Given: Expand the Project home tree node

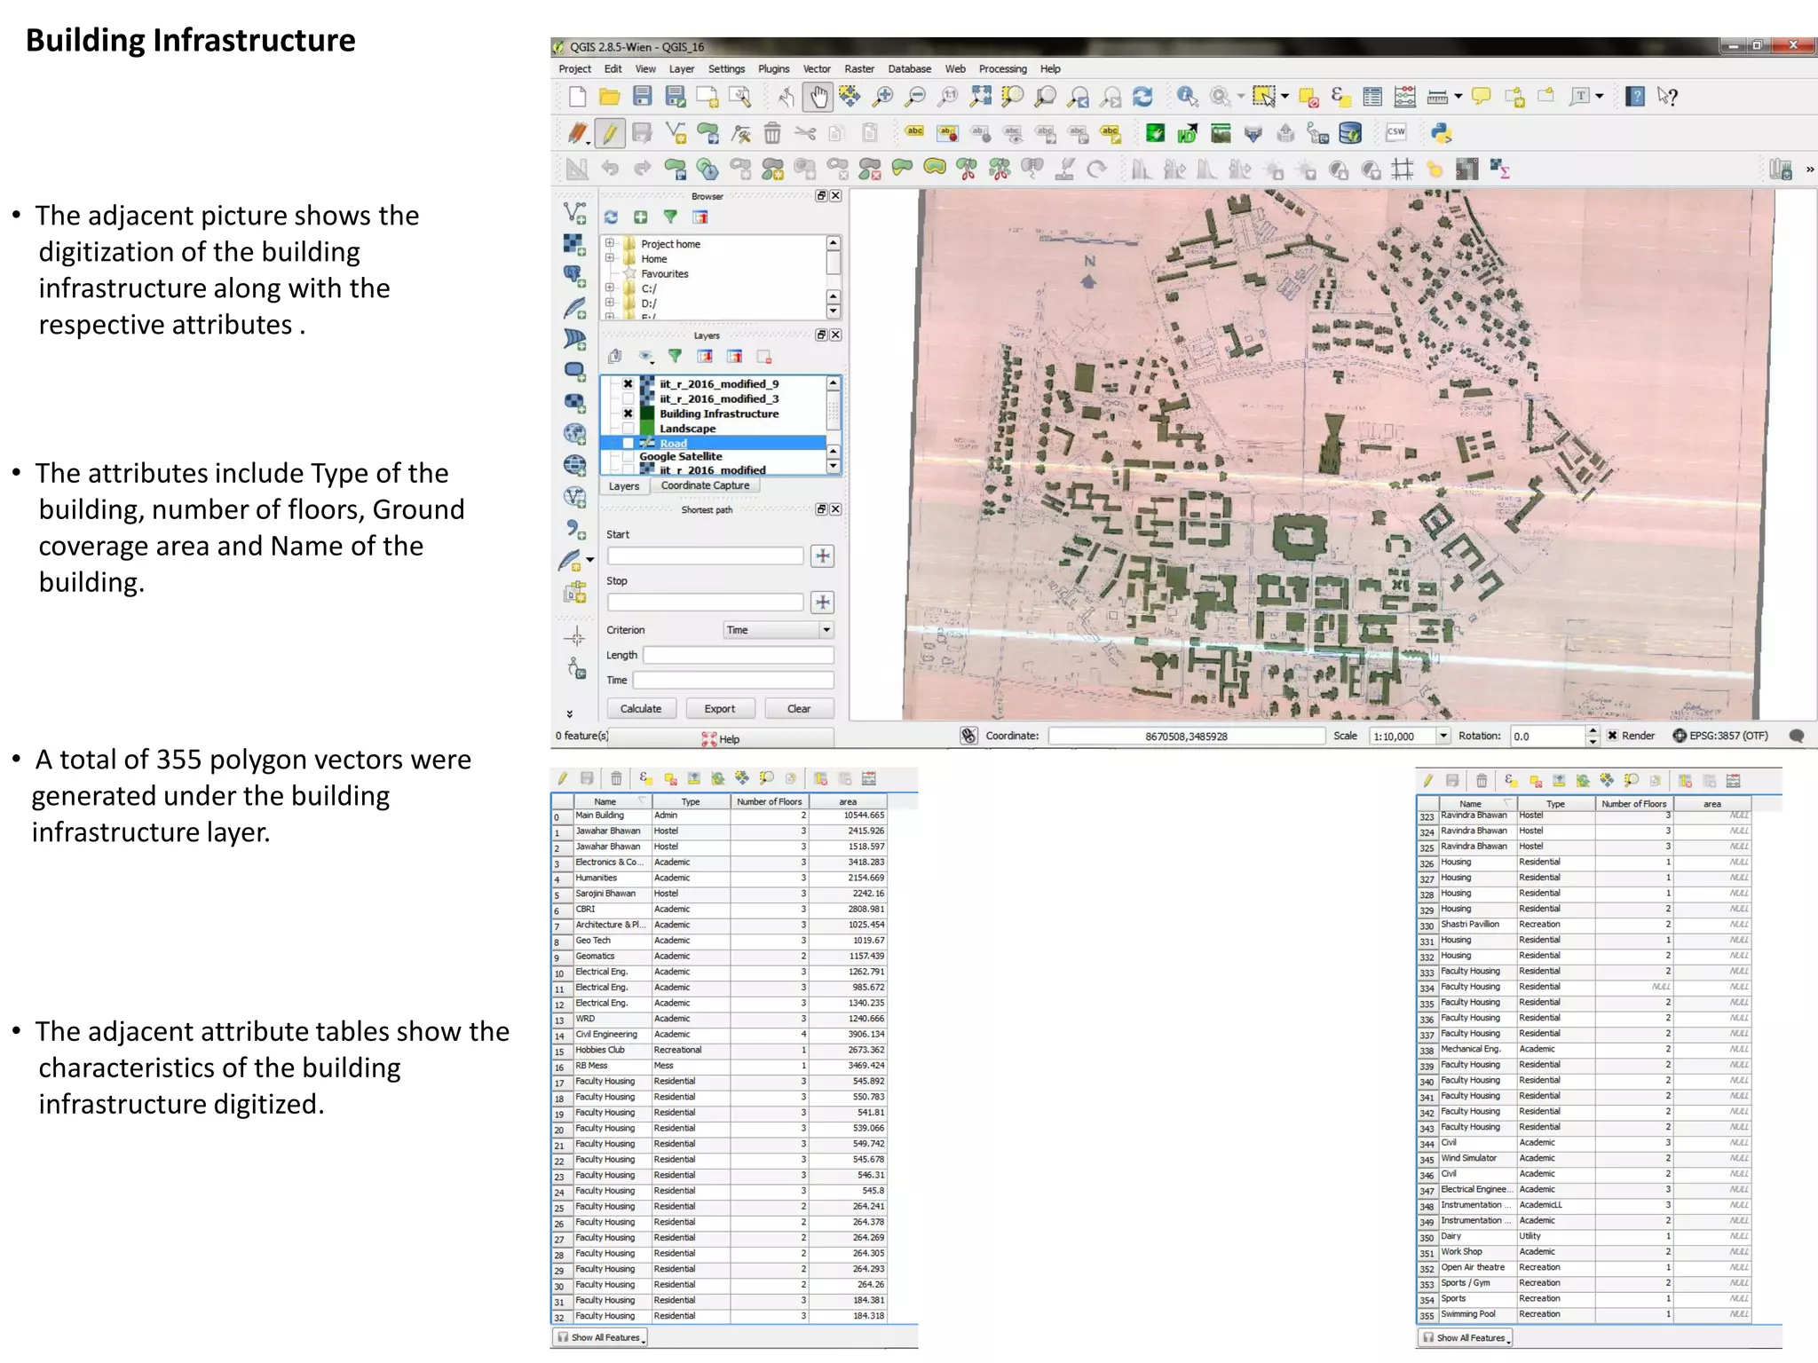Looking at the screenshot, I should [610, 243].
